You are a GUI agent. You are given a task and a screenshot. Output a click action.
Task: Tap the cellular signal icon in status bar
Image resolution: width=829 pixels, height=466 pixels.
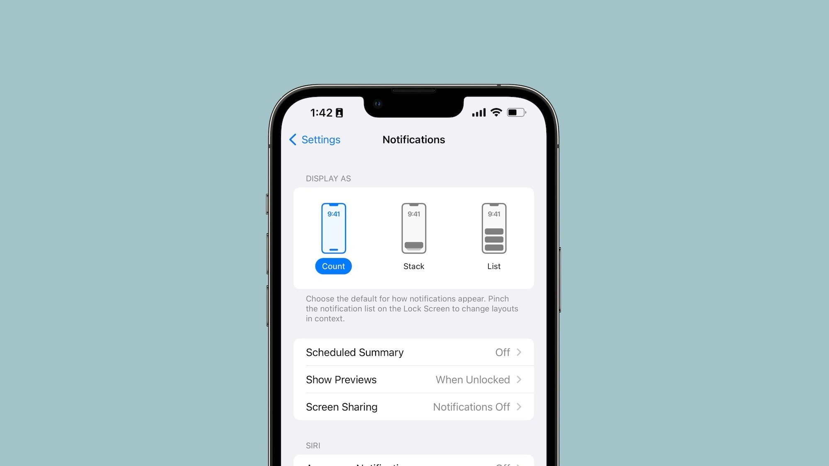pos(478,112)
